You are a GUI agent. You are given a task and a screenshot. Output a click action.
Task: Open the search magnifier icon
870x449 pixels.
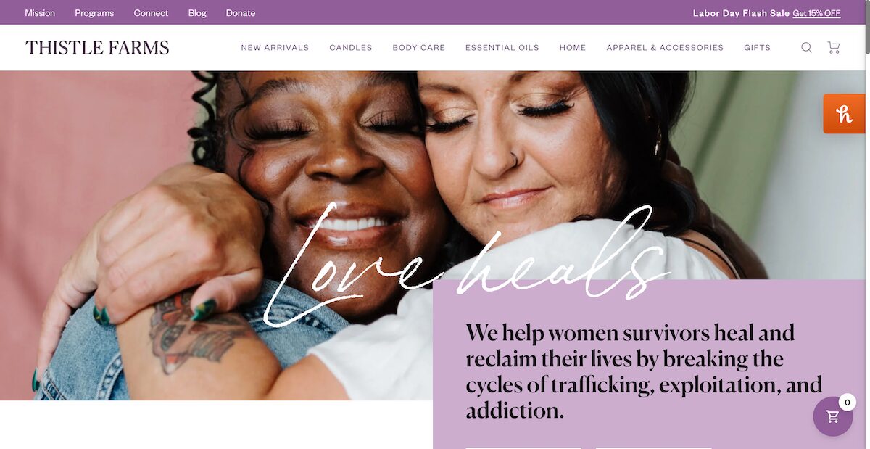(x=806, y=48)
